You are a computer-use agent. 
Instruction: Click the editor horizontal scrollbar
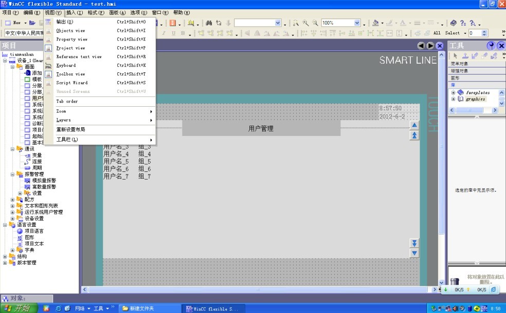258,289
